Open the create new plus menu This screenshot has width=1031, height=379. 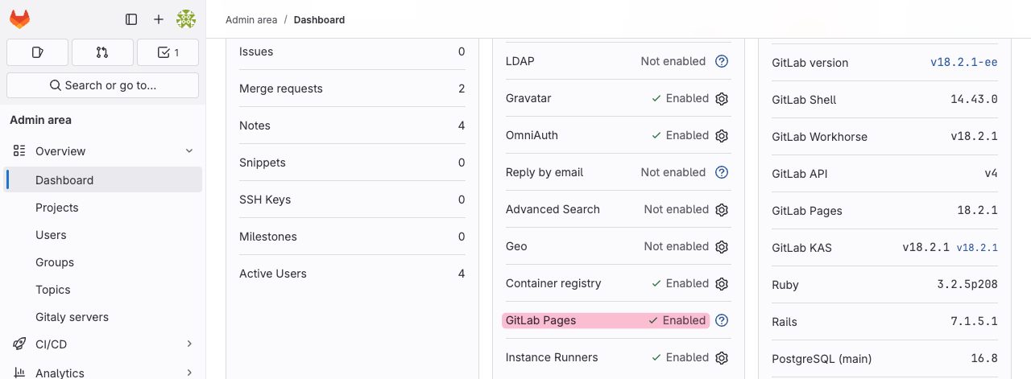click(x=159, y=19)
